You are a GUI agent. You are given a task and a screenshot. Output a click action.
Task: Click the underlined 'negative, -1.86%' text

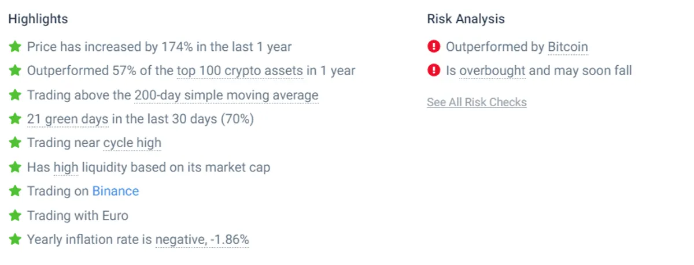(x=202, y=240)
